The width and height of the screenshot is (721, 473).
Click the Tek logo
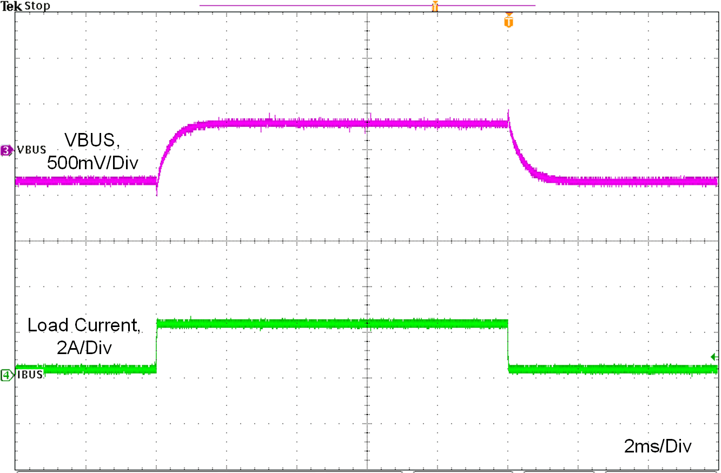tap(12, 6)
